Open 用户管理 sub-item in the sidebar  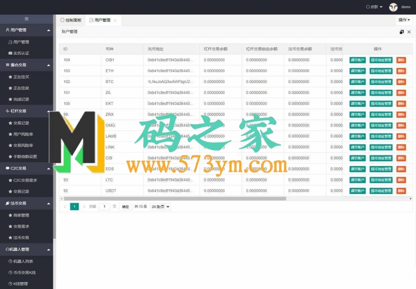pos(19,42)
